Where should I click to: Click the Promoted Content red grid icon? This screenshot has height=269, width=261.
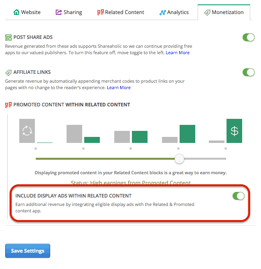(8, 105)
